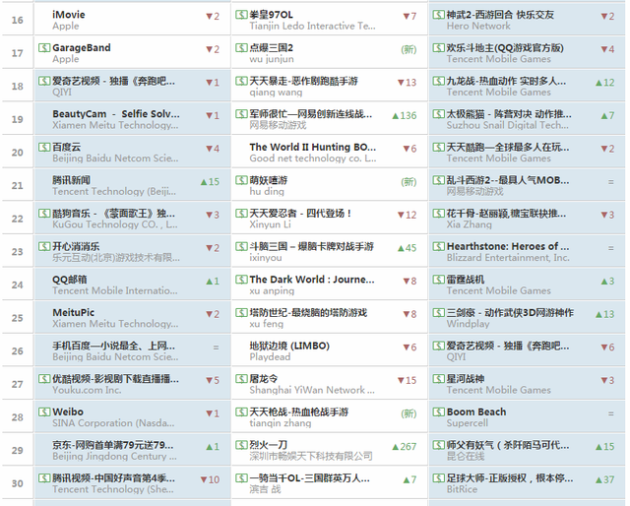Image resolution: width=630 pixels, height=506 pixels.
Task: View publisher Youku.com Inc.
Action: (x=87, y=390)
